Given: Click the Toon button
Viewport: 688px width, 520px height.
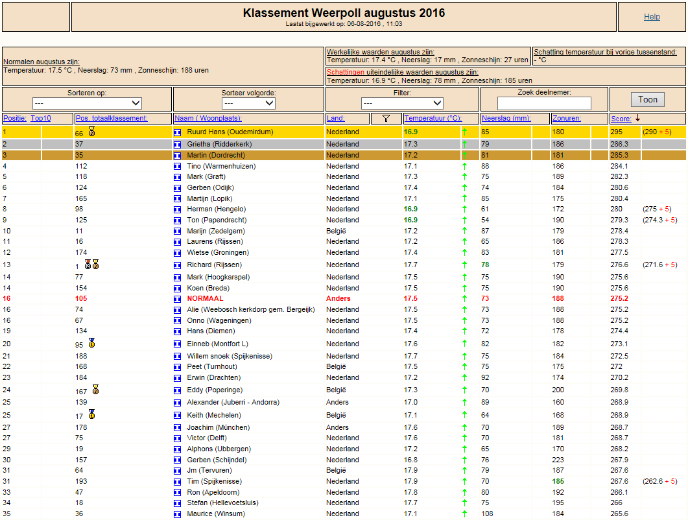Looking at the screenshot, I should pos(648,100).
